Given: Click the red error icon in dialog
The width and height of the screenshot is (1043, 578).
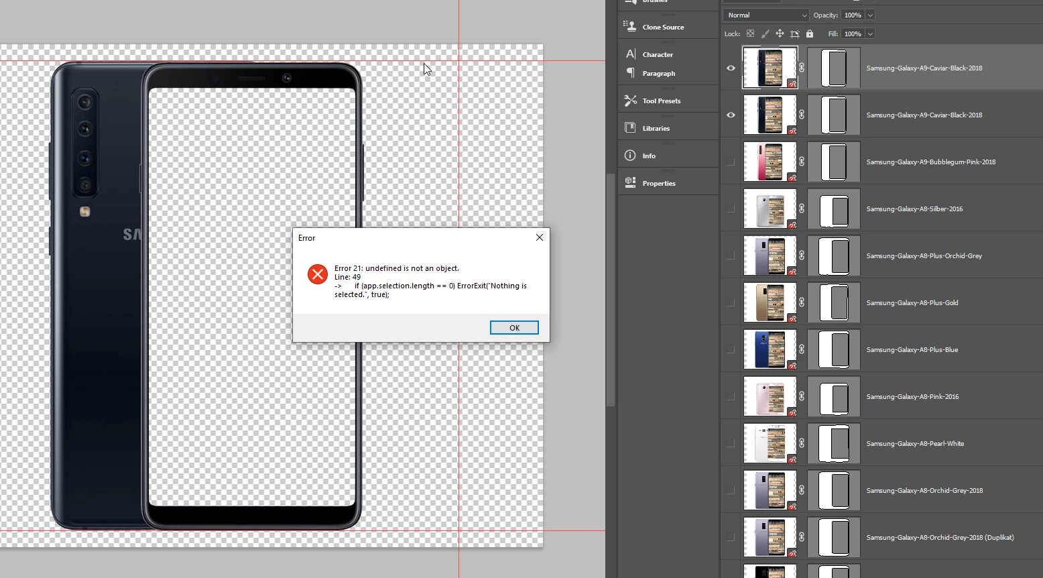Looking at the screenshot, I should (318, 274).
